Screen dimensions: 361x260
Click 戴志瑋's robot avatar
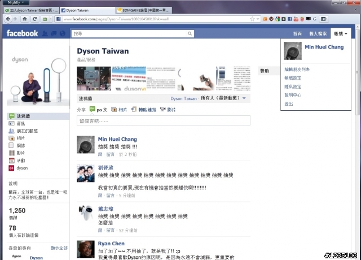point(85,213)
